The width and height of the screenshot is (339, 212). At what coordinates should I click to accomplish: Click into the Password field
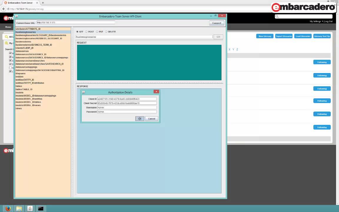pos(127,112)
